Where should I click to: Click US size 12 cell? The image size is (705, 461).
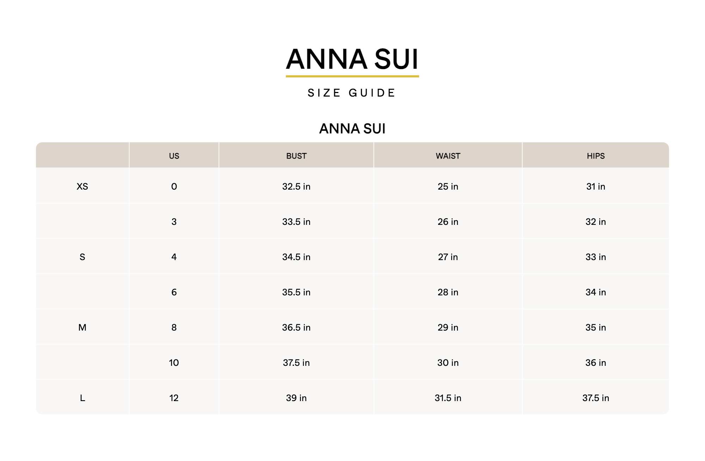coord(174,398)
